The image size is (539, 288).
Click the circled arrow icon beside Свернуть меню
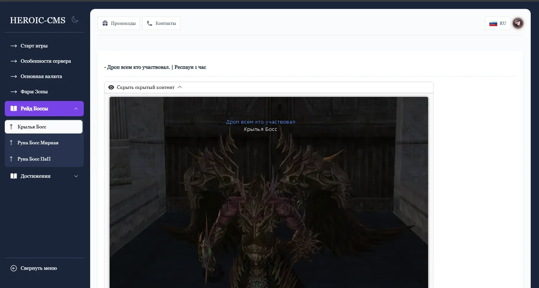pyautogui.click(x=14, y=268)
